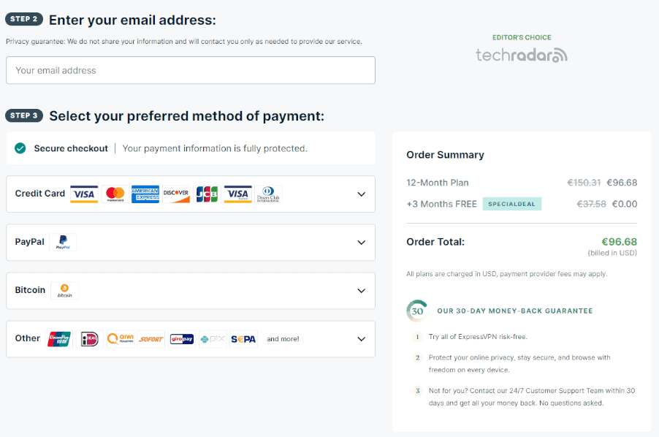Viewport: 659px width, 437px height.
Task: Click the Bitcoin logo icon
Action: [65, 291]
